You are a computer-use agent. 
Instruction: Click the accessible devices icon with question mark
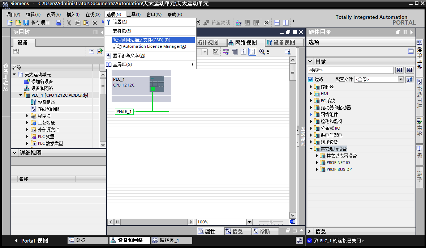(238, 23)
